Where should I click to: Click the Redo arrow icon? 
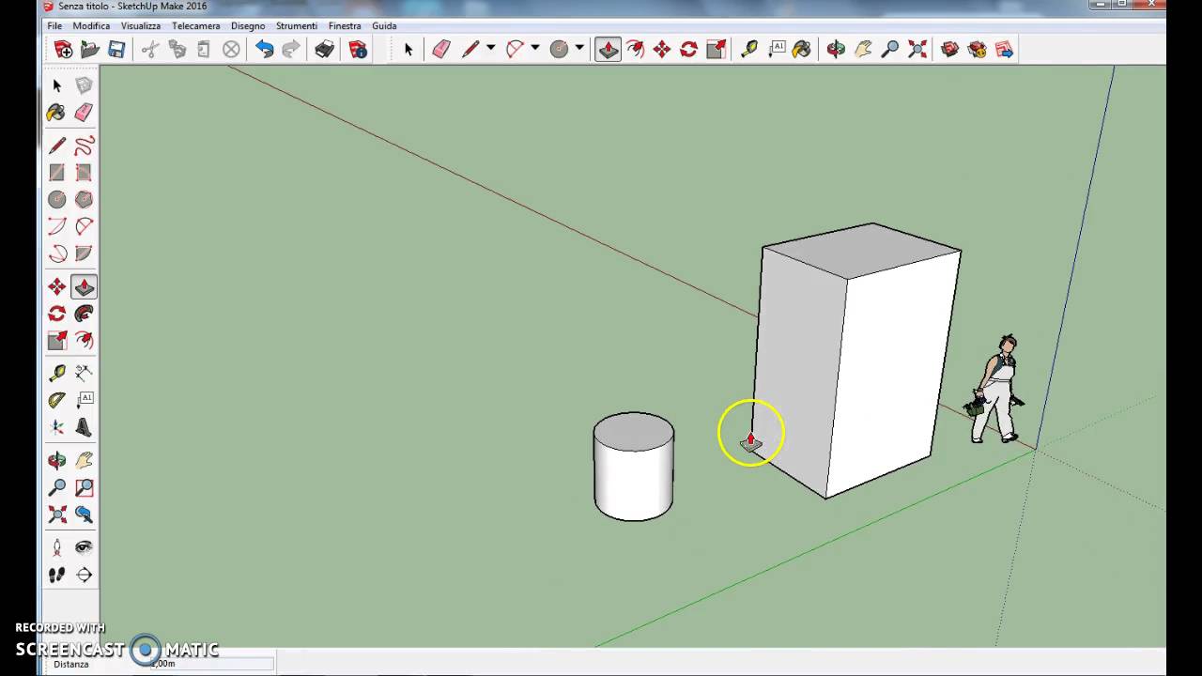coord(291,50)
